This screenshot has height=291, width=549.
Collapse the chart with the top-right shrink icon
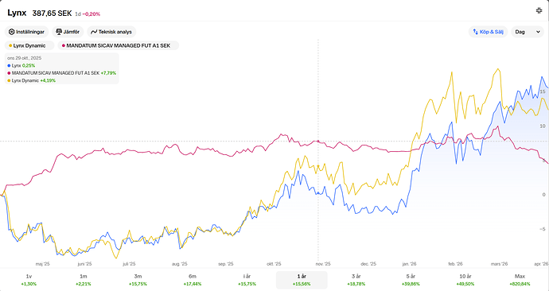539,10
